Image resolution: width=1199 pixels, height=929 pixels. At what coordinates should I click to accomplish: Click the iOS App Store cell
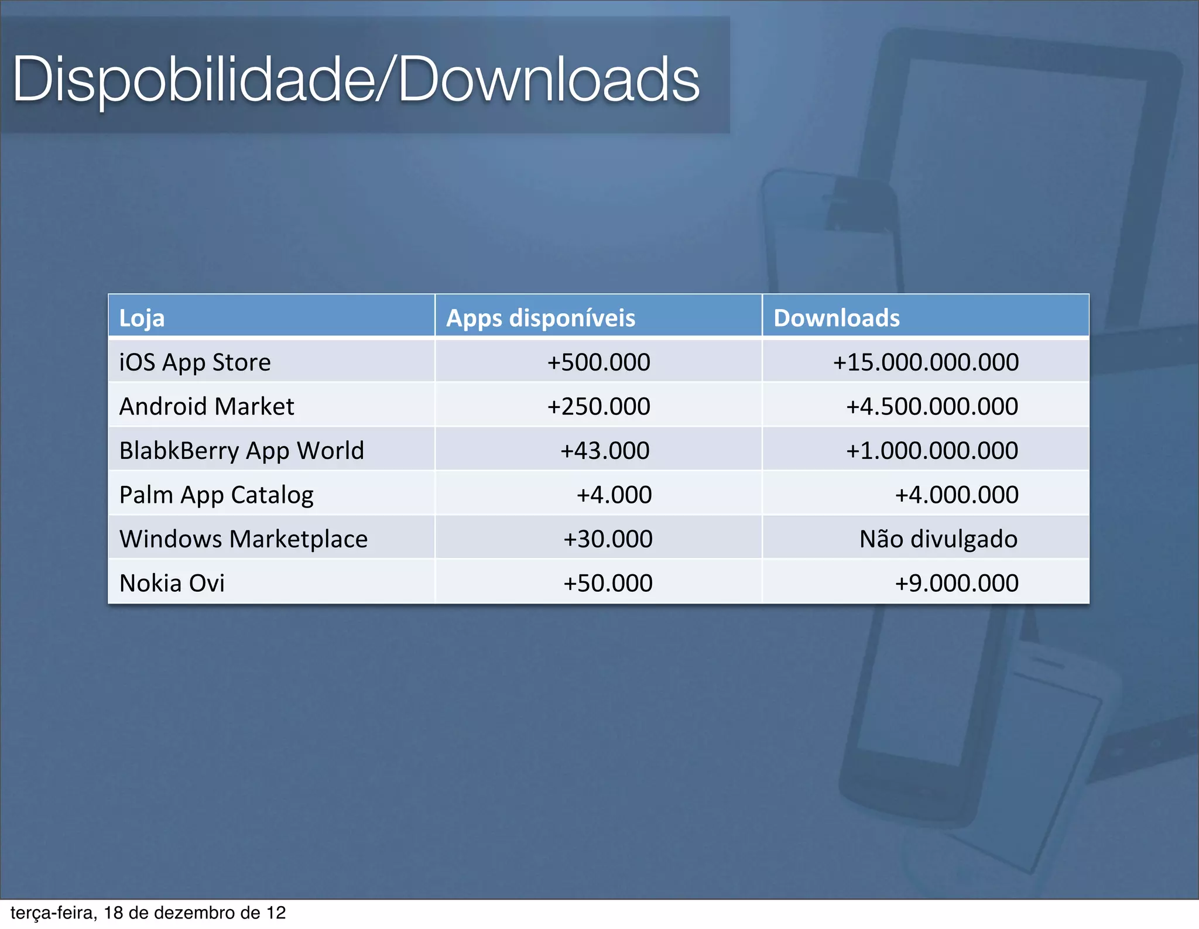click(272, 361)
